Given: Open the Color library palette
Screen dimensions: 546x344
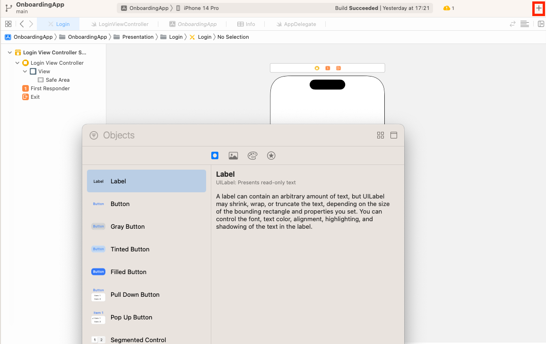Looking at the screenshot, I should [252, 155].
